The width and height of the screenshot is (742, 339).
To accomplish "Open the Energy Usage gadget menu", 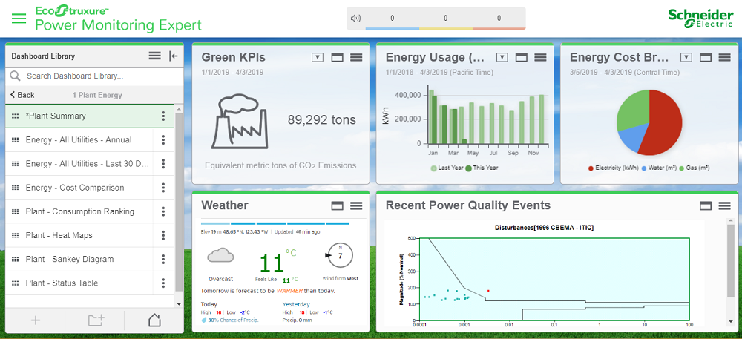I will (540, 58).
